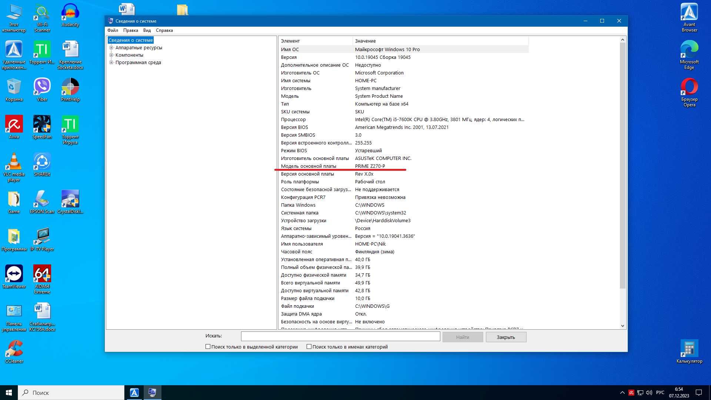The width and height of the screenshot is (711, 400).
Task: Launch the Viber desktop icon
Action: (42, 90)
